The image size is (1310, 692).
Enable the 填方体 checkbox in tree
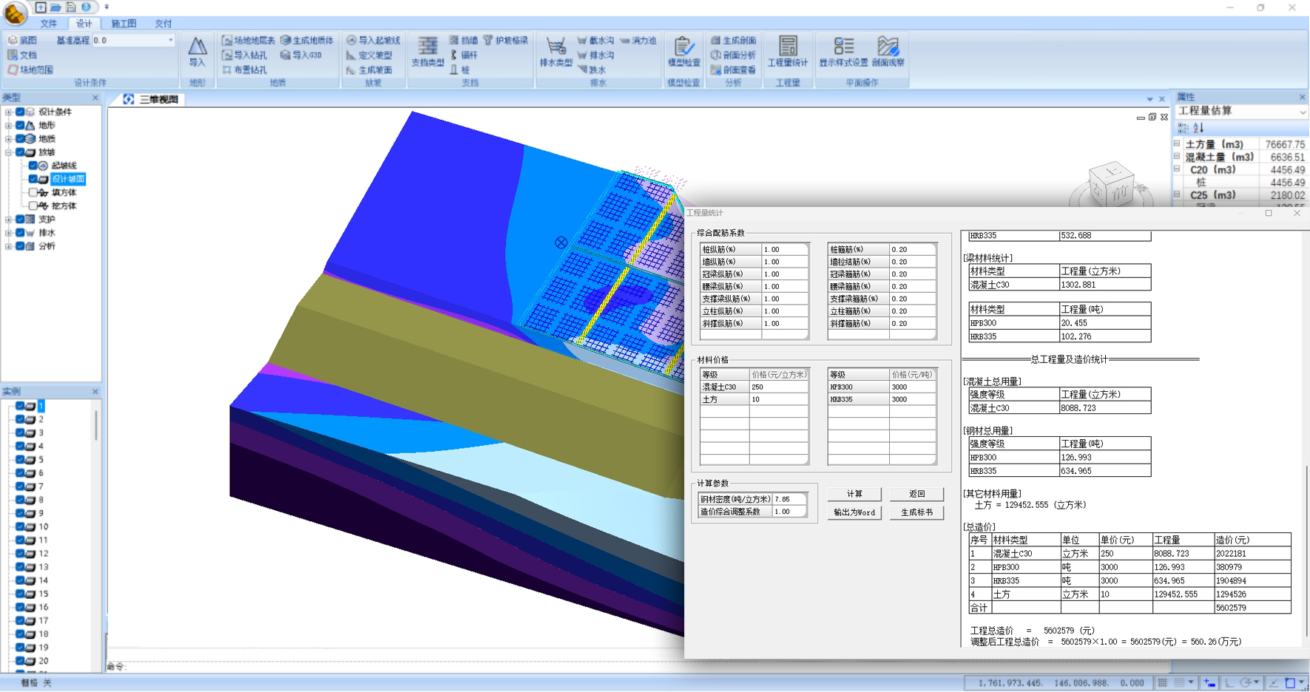pos(33,192)
